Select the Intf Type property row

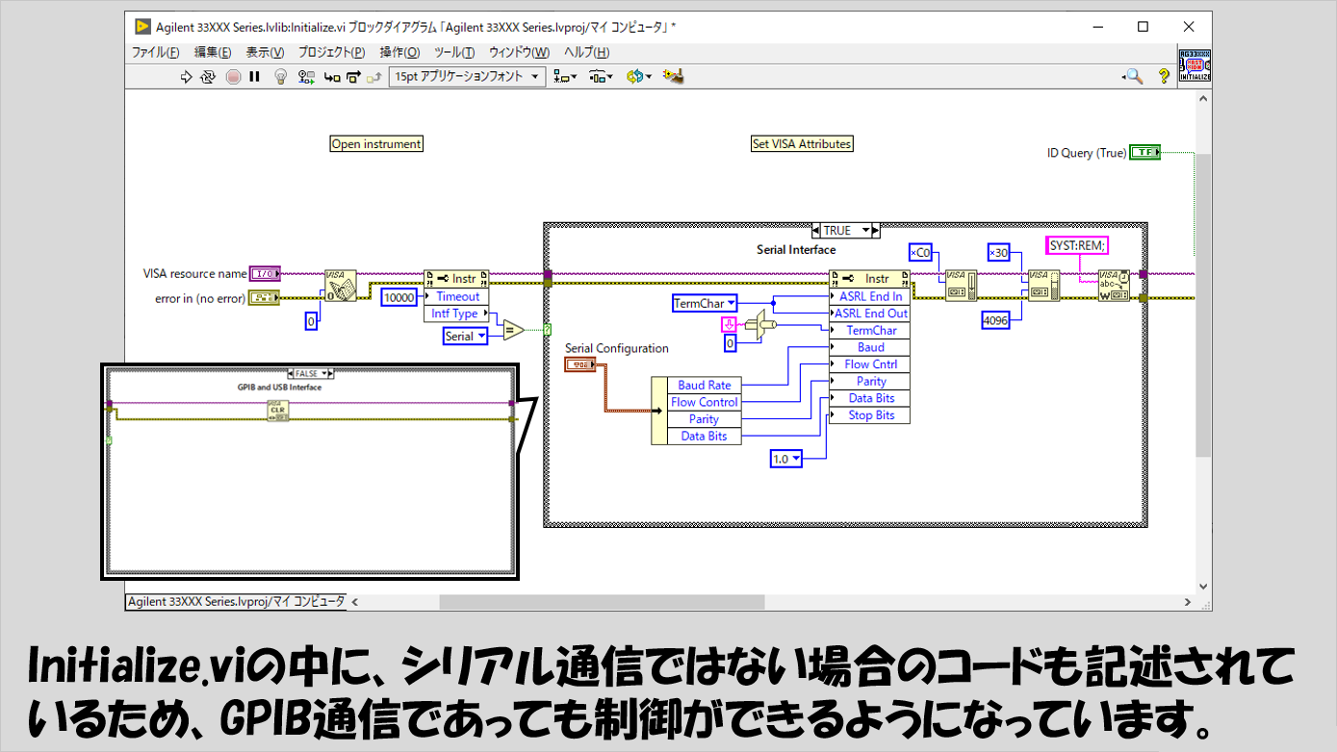[x=457, y=314]
